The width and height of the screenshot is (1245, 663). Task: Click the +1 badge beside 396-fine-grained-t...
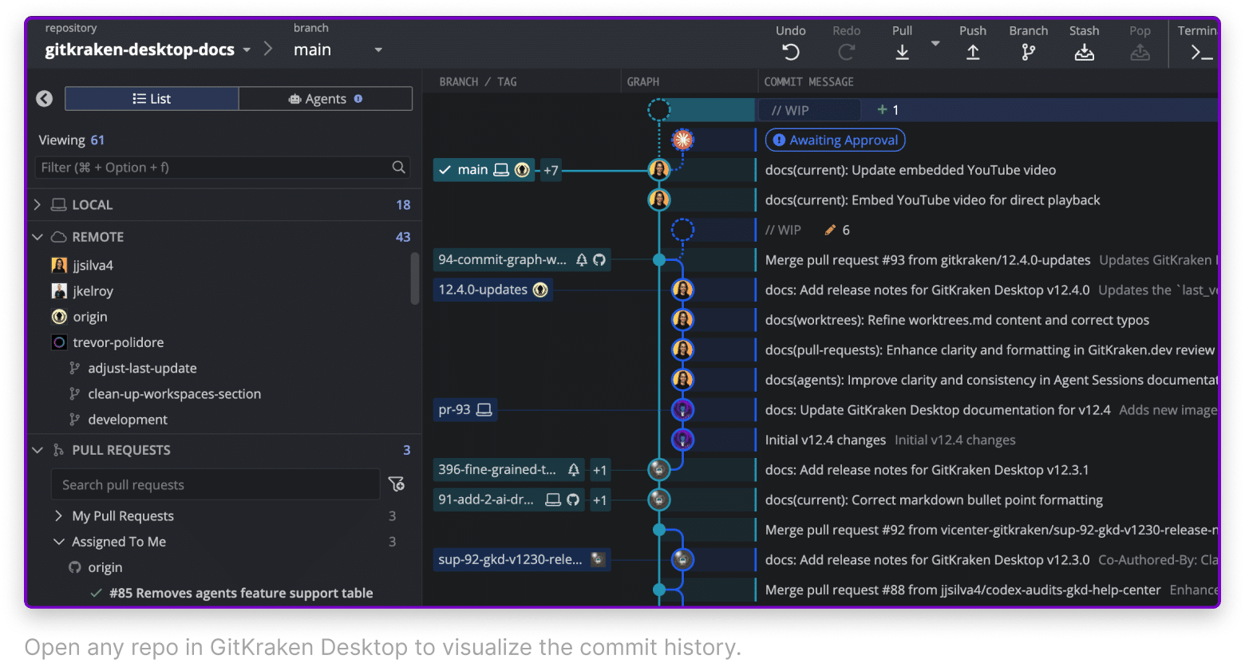tap(599, 470)
